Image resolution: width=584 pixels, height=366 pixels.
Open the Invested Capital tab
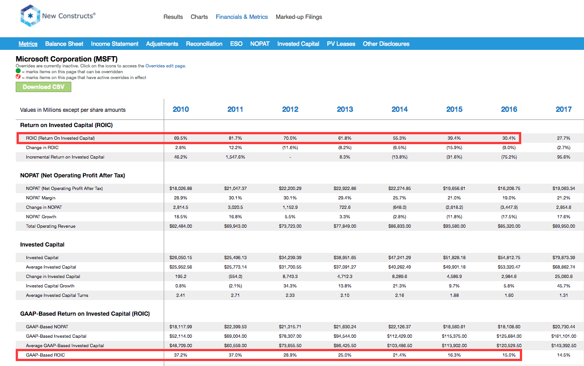[x=298, y=44]
